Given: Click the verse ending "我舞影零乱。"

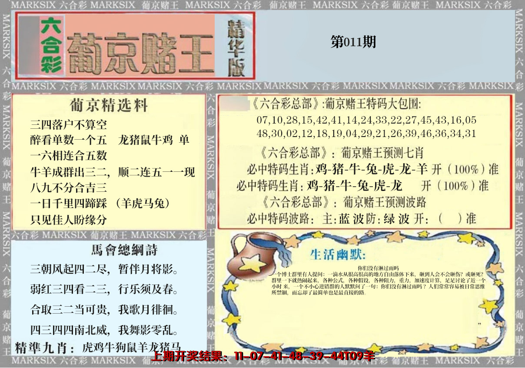Looking at the screenshot, I should (x=148, y=331).
